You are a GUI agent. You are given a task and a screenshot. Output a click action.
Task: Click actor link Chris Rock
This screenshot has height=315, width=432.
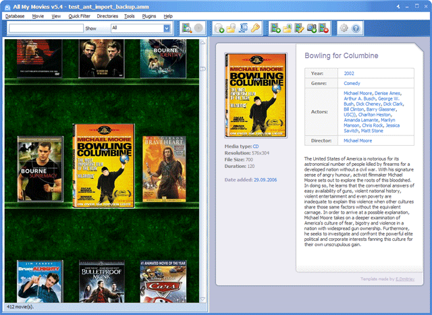pyautogui.click(x=373, y=125)
